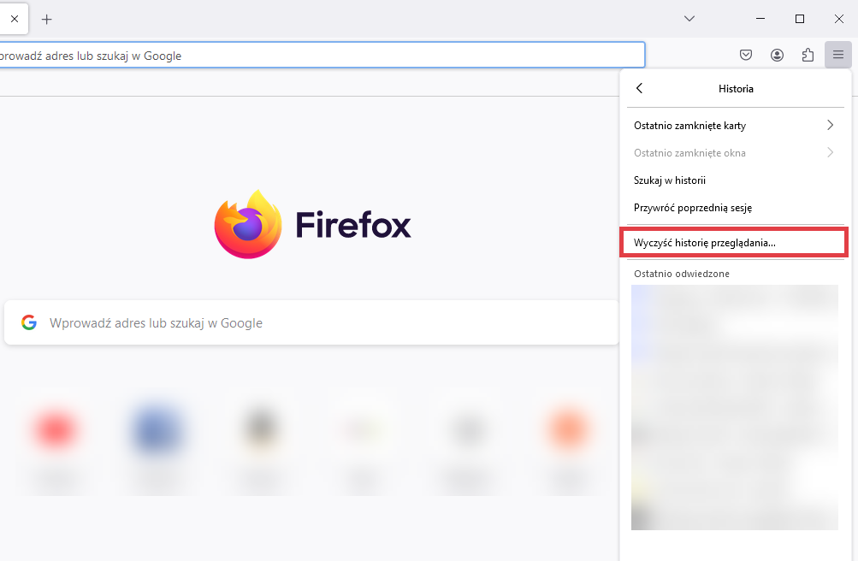Click the Google search box on new tab page
This screenshot has height=561, width=858.
click(x=311, y=322)
